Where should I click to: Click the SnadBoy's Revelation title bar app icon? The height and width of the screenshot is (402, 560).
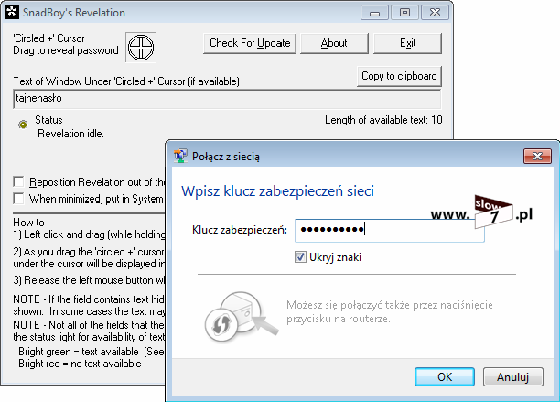[11, 12]
